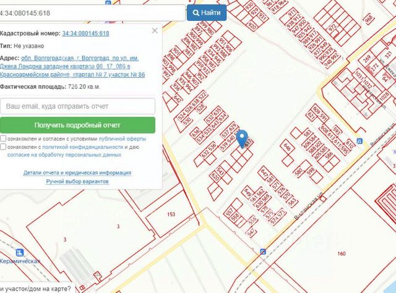Open Ручной выбор вариантов link
The image size is (396, 293).
(x=77, y=182)
